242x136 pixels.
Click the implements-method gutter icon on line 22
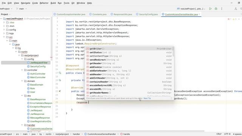coord(60,91)
